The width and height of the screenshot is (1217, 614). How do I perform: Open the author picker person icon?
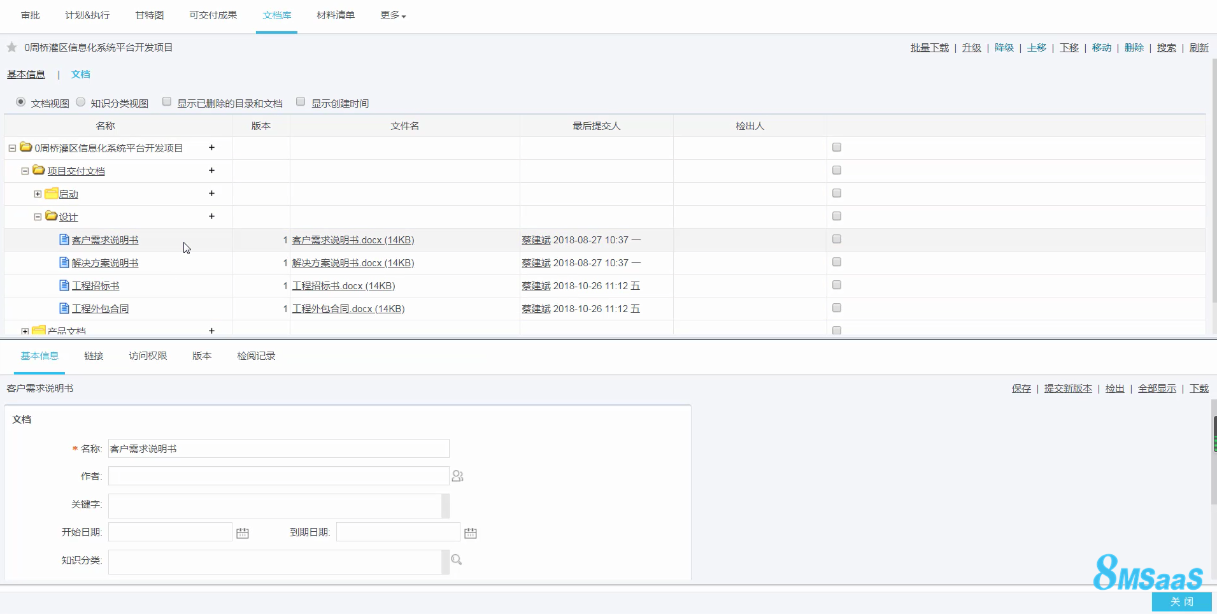pyautogui.click(x=457, y=476)
